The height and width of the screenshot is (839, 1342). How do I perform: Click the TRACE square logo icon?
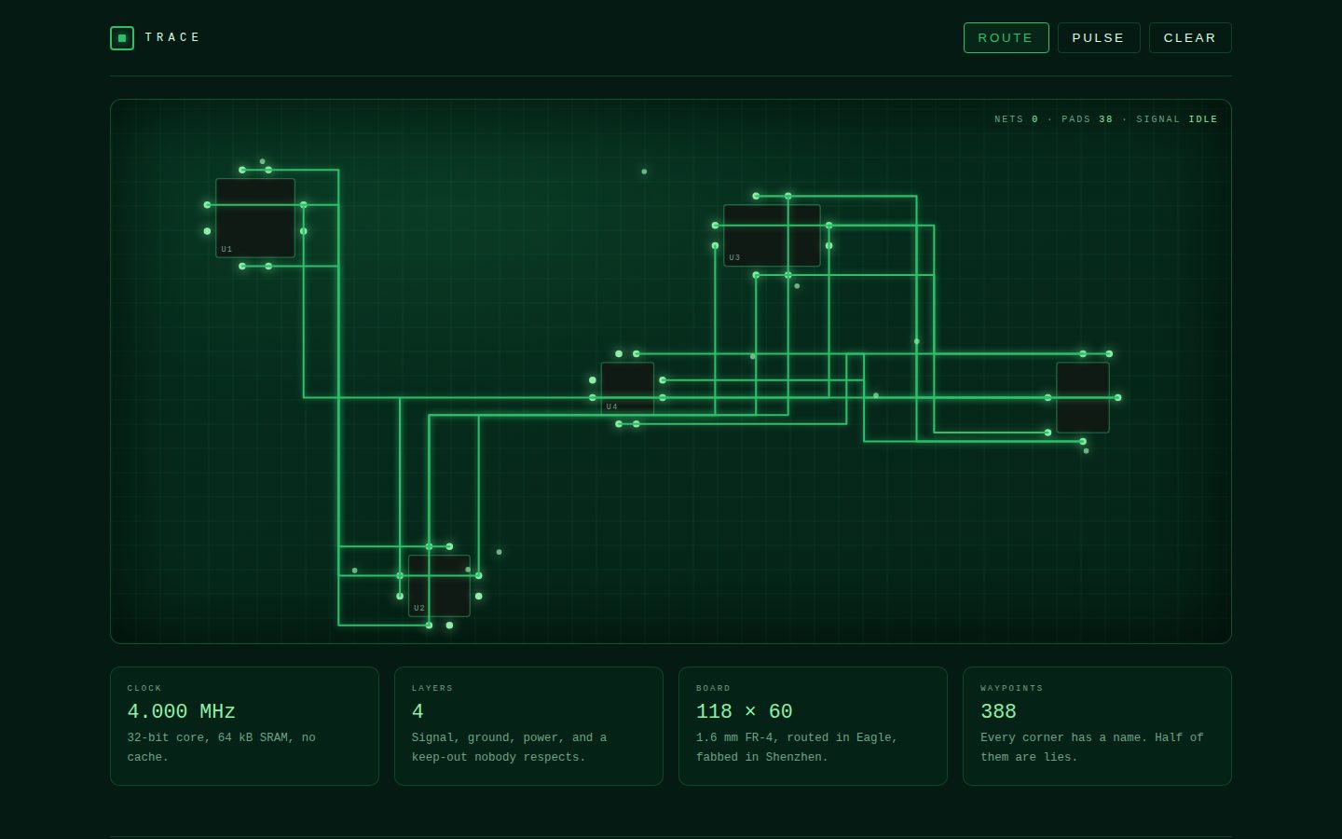coord(122,38)
